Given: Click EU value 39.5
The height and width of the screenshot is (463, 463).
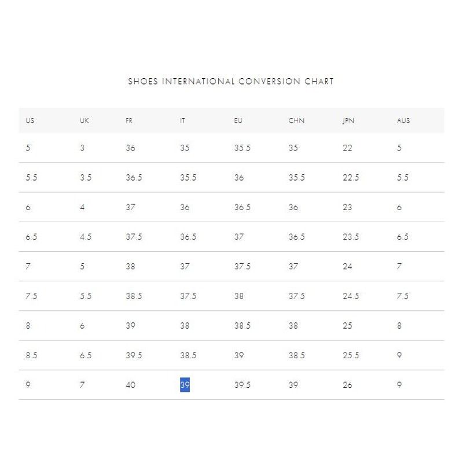Looking at the screenshot, I should click(x=242, y=385).
